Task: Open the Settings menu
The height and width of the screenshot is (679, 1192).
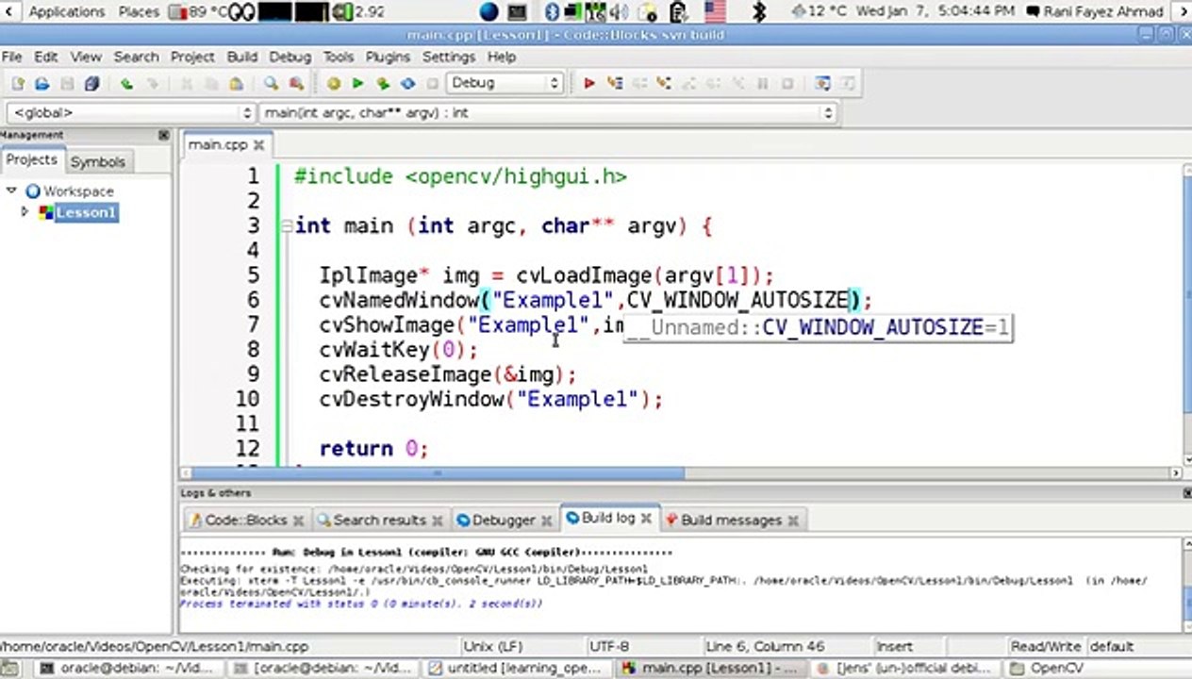Action: (x=449, y=57)
